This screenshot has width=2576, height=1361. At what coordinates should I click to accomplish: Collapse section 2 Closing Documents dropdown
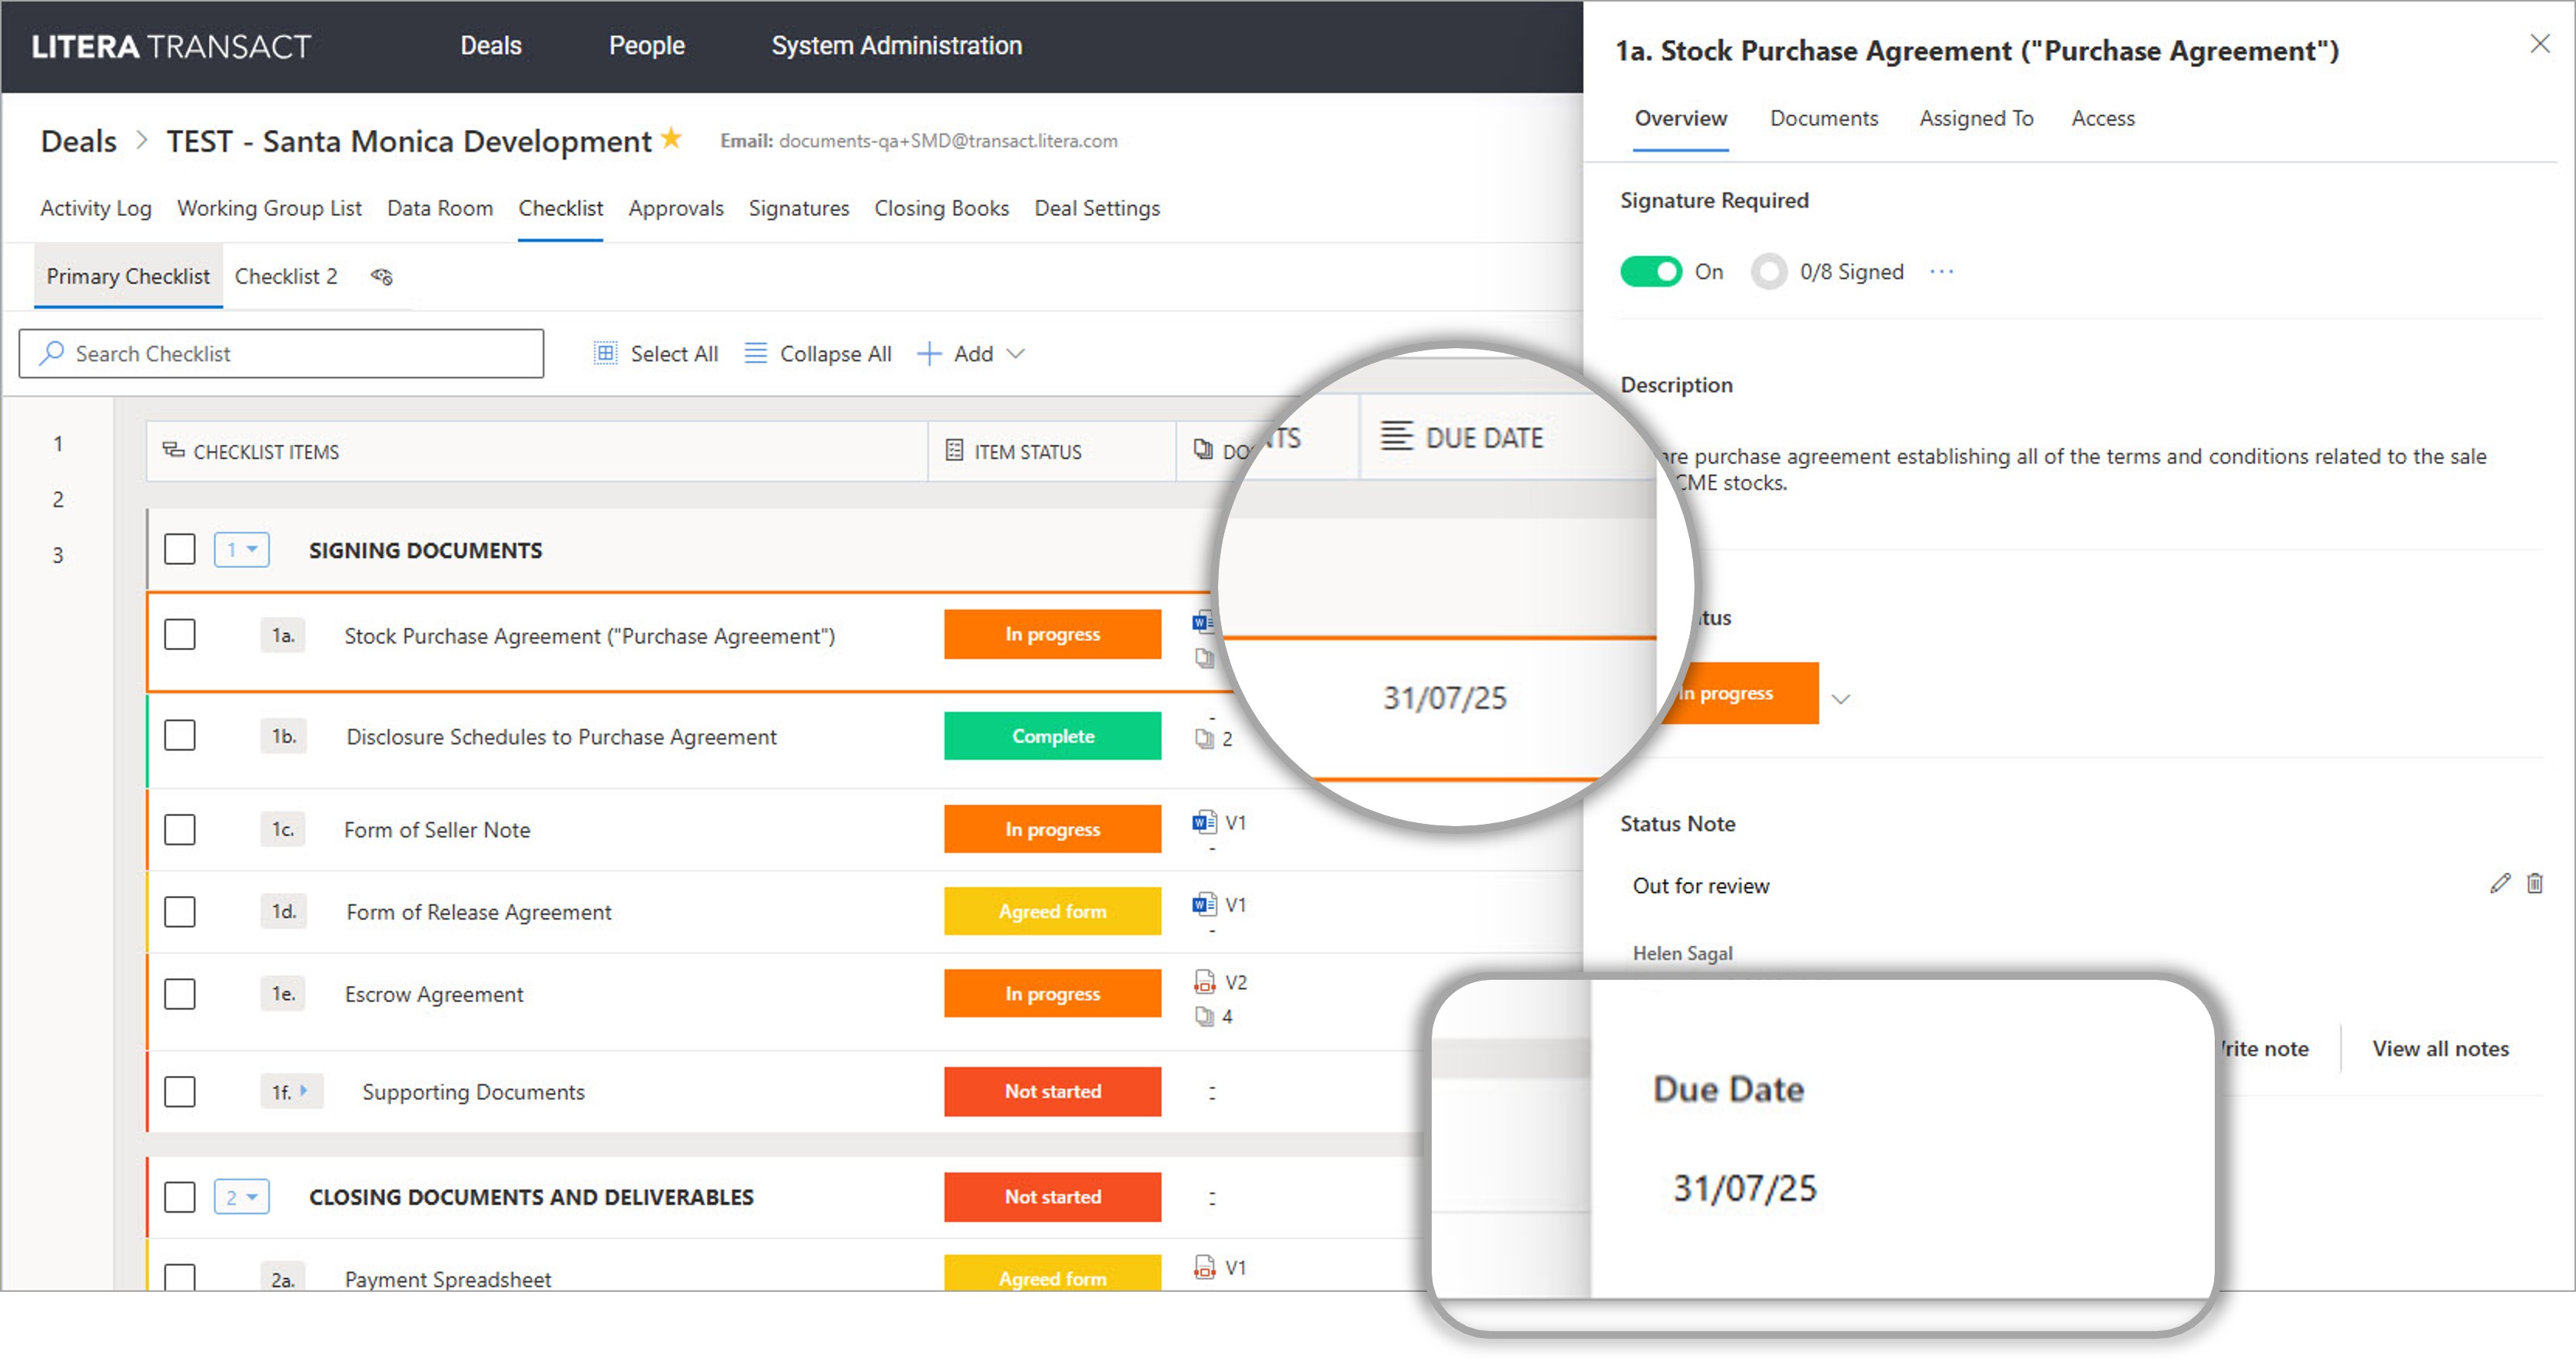(x=241, y=1197)
